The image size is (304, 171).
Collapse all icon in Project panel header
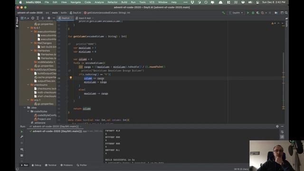(x=43, y=18)
